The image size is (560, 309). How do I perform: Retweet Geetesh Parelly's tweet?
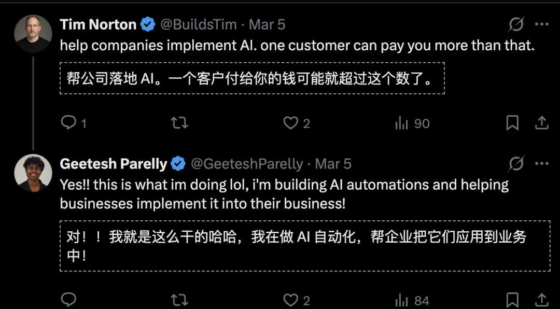point(179,300)
